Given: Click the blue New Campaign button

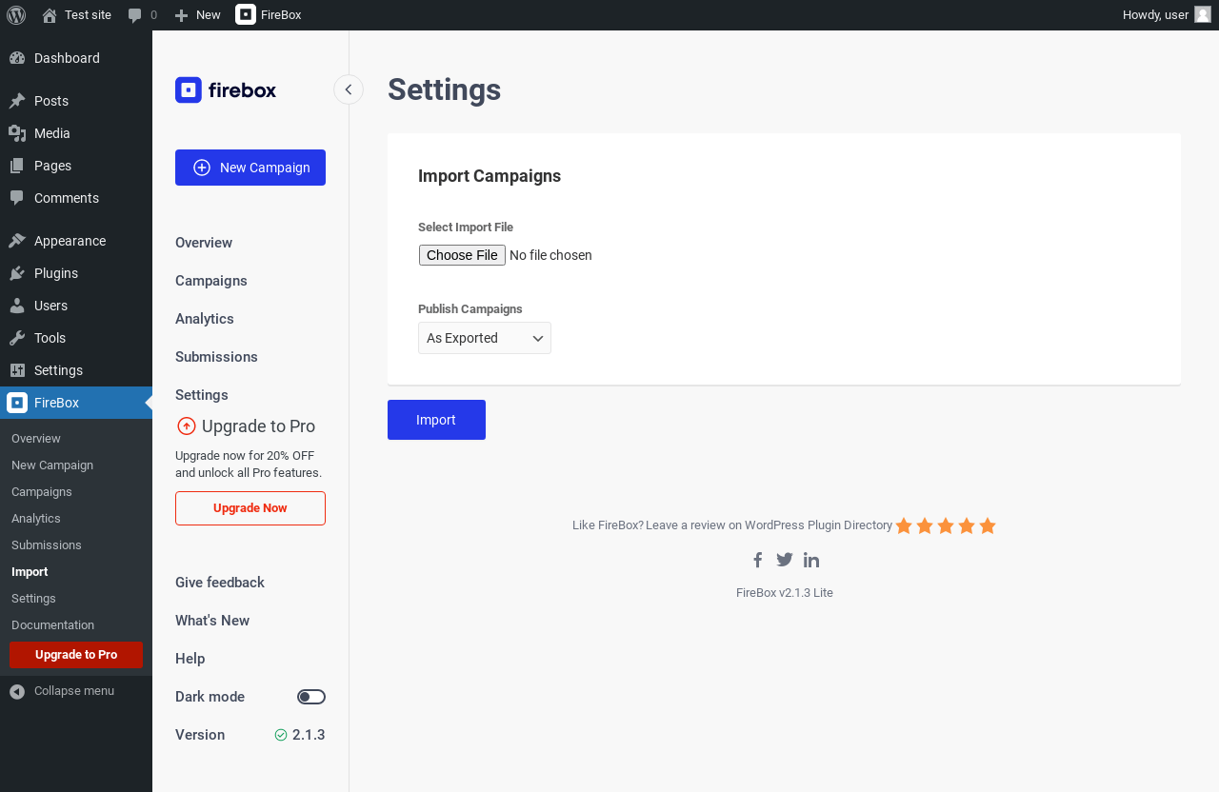Looking at the screenshot, I should [250, 168].
